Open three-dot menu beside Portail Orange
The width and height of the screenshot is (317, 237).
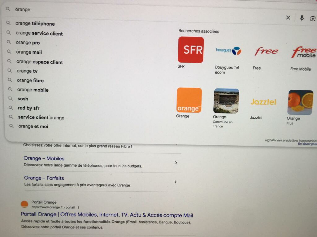pyautogui.click(x=79, y=207)
